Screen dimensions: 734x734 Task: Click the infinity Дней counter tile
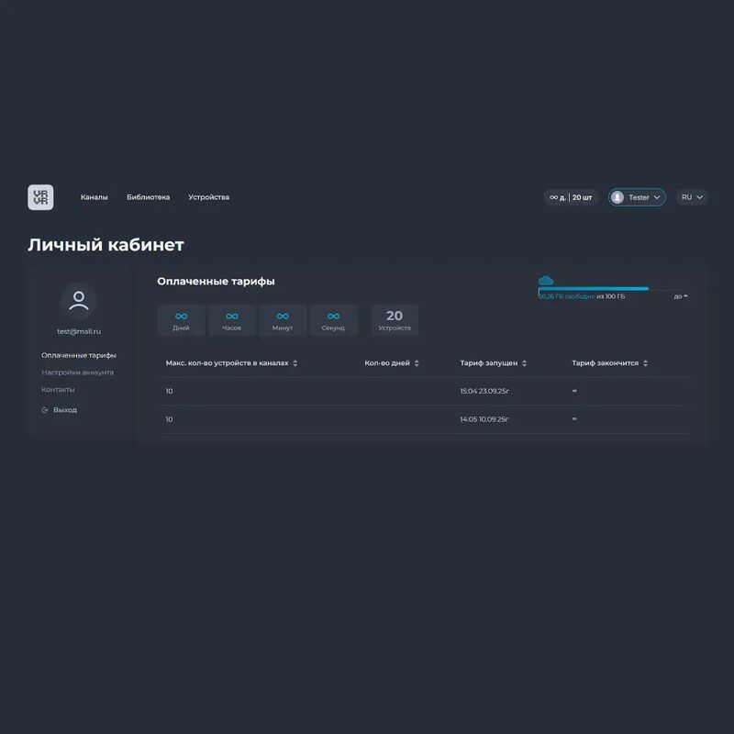click(x=181, y=320)
